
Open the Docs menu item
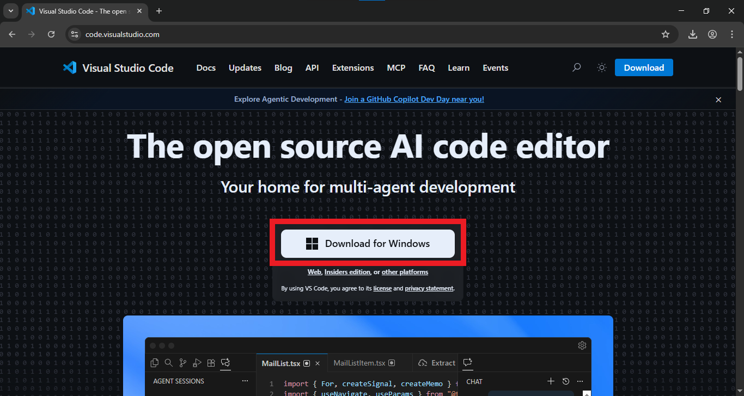point(206,68)
